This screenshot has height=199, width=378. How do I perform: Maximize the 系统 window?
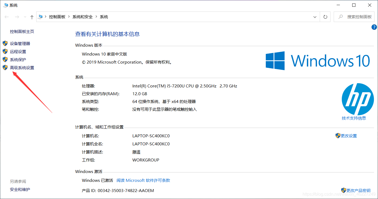point(354,5)
